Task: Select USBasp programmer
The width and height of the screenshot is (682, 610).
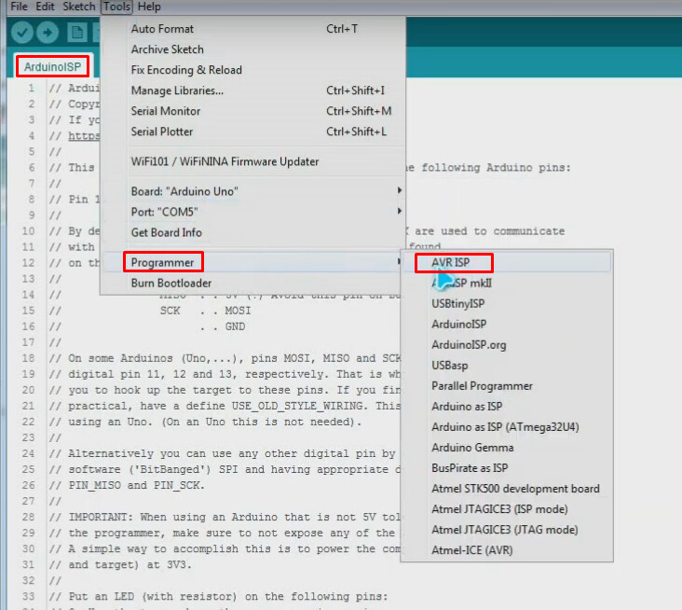Action: pos(507,366)
